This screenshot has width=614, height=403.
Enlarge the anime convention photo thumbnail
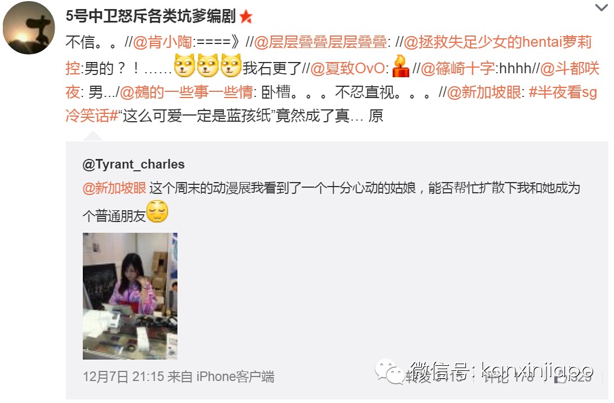pyautogui.click(x=130, y=296)
